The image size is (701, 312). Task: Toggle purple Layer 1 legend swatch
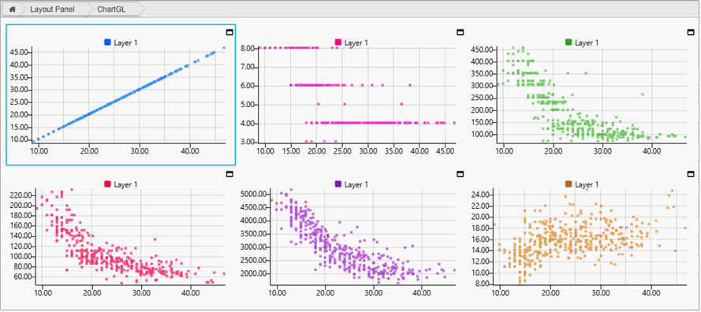[x=338, y=184]
